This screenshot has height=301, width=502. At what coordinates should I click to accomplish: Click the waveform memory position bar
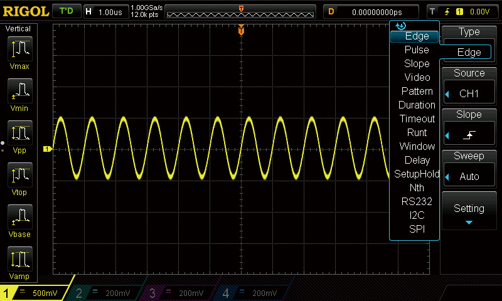pos(242,12)
